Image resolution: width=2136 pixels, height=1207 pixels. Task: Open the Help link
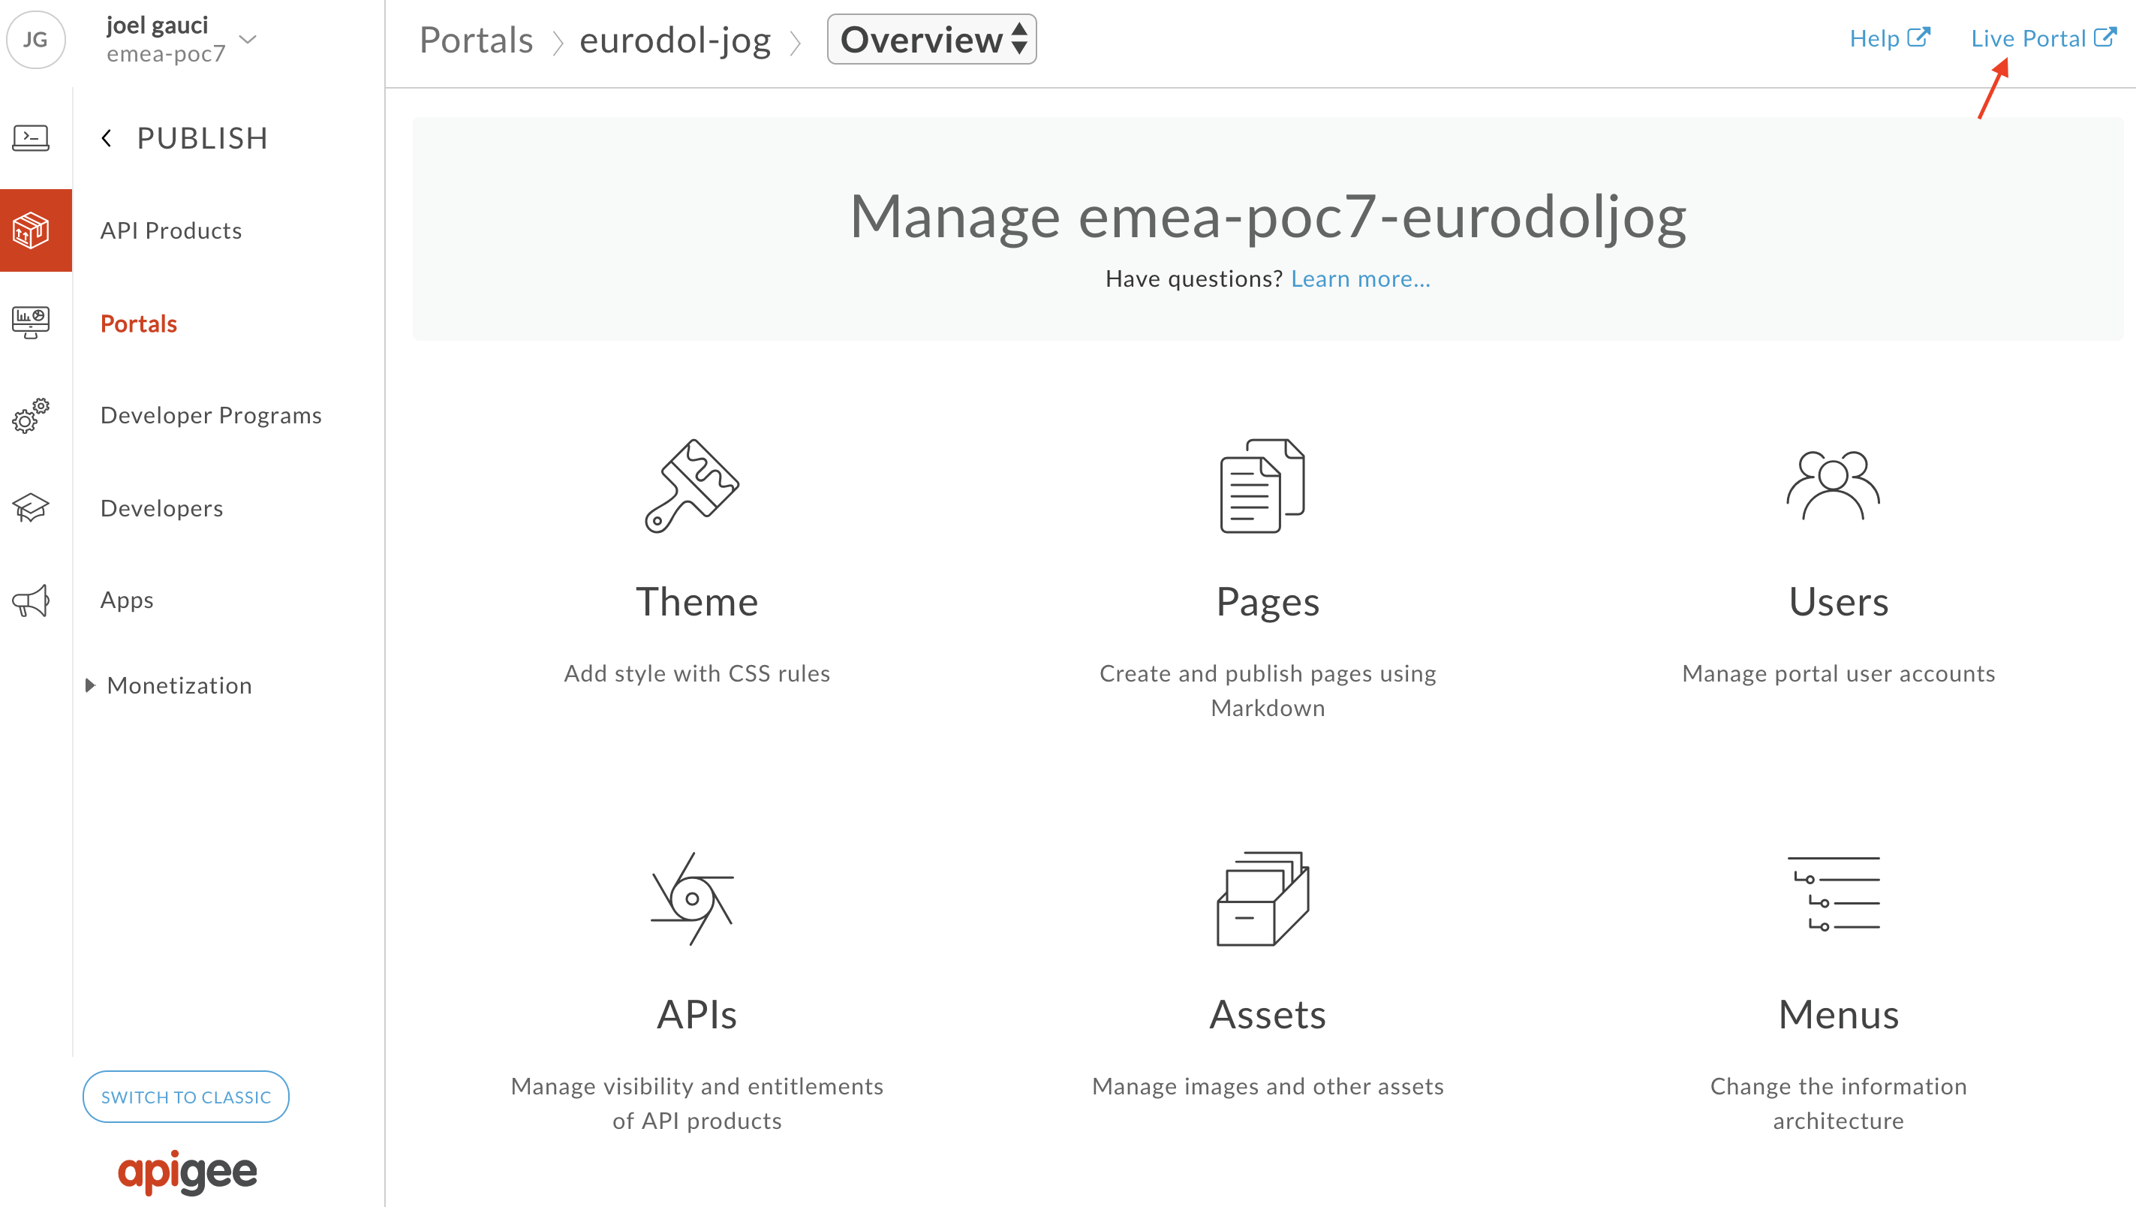[1874, 38]
